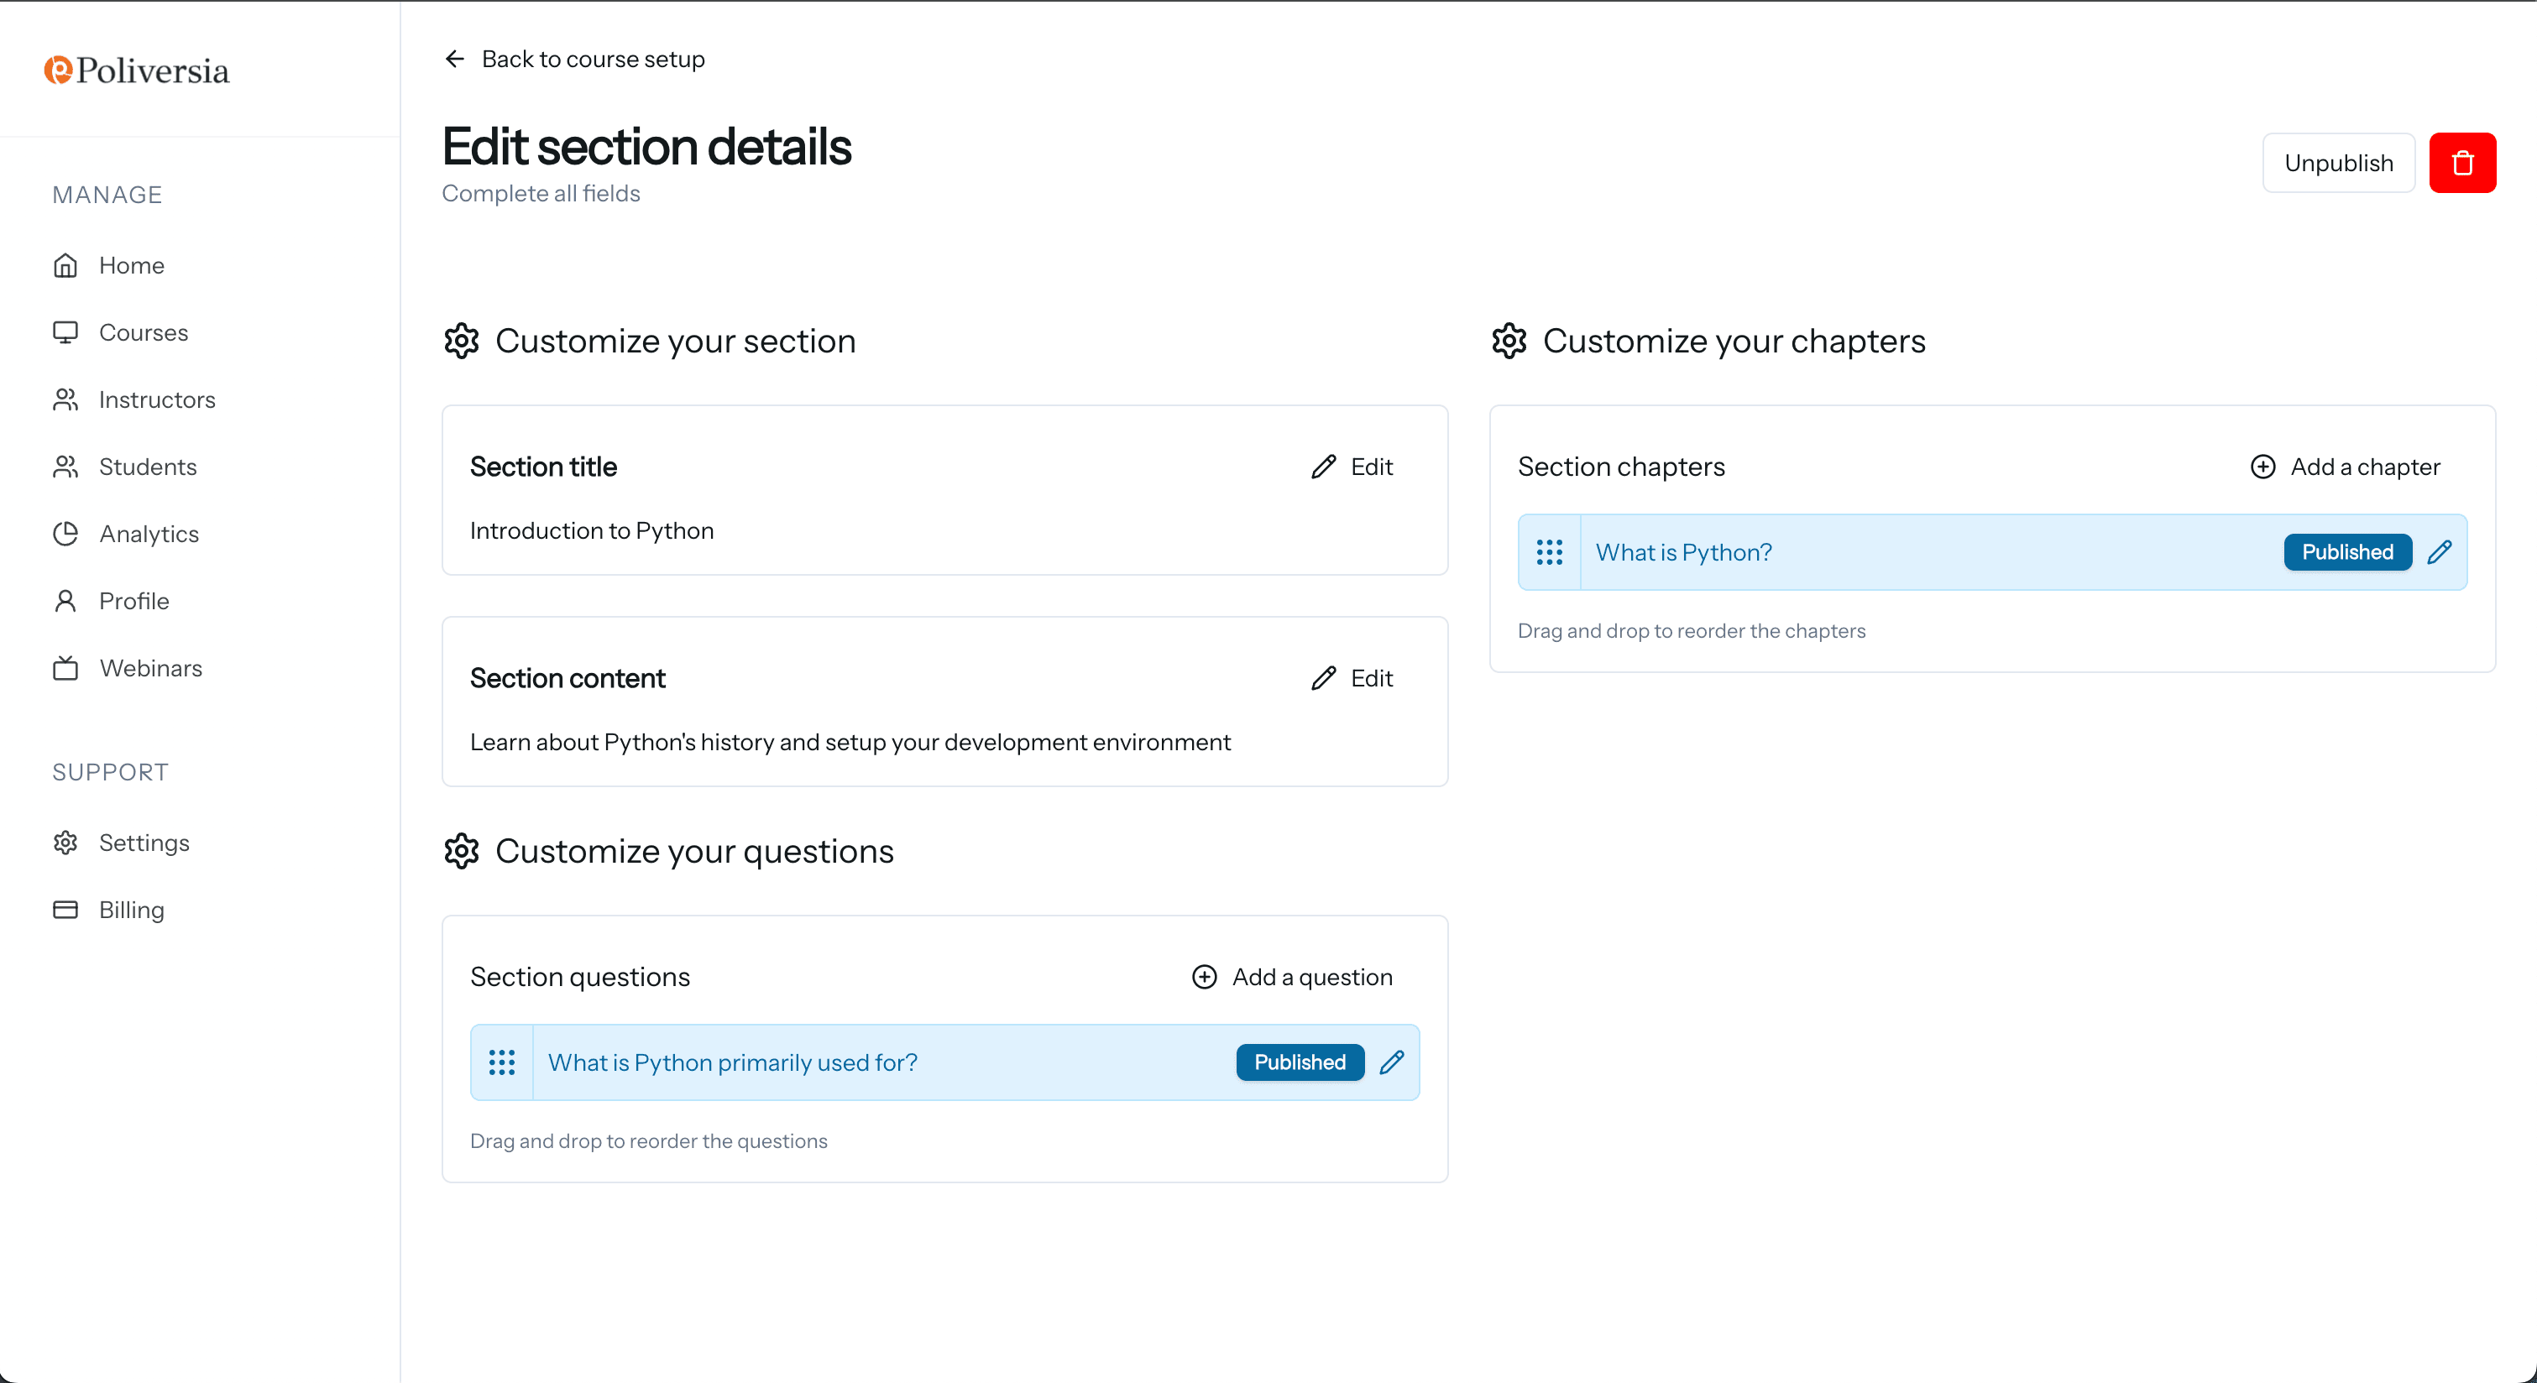Viewport: 2537px width, 1383px height.
Task: Edit the section question pencil icon
Action: click(1392, 1062)
